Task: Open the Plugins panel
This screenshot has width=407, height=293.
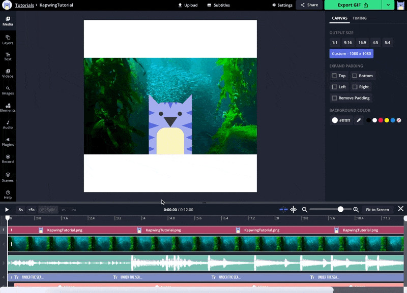Action: click(8, 141)
